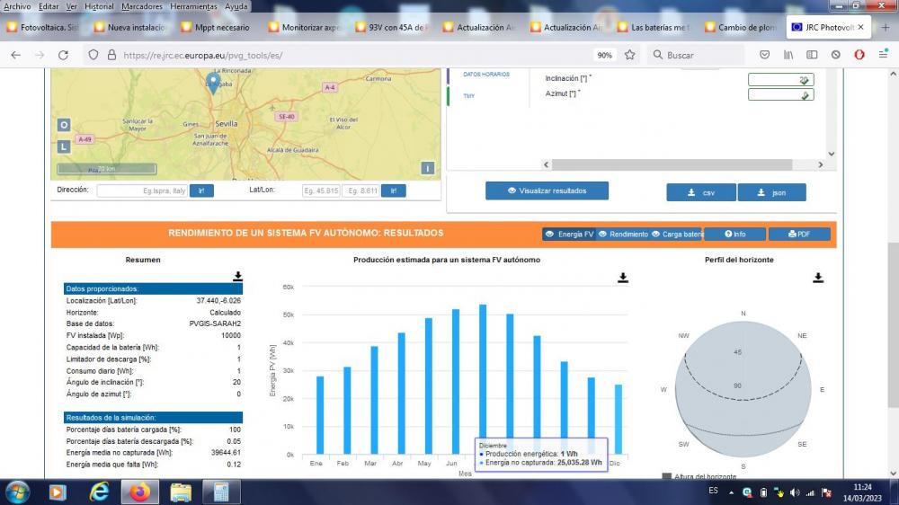899x505 pixels.
Task: Click the Ir! button beside Dirección
Action: tap(201, 190)
